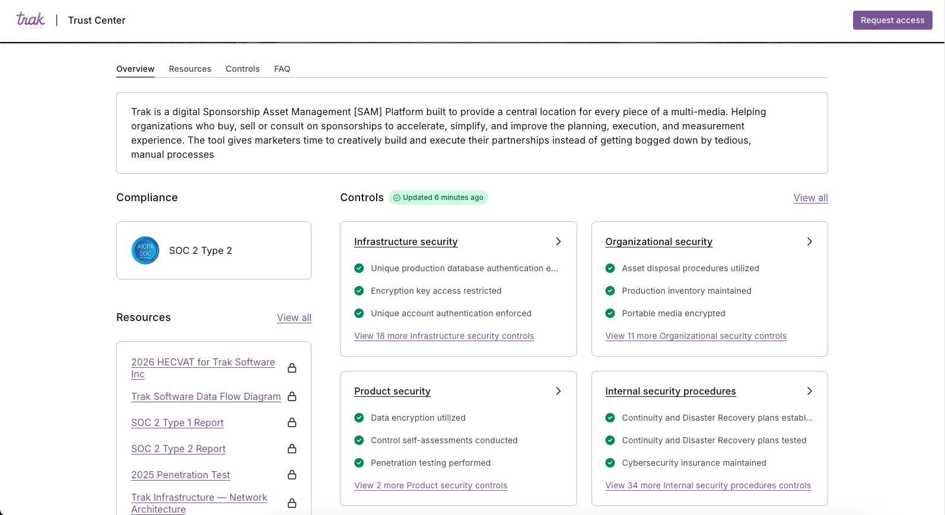Click the lock icon beside Data Flow Diagram
Screen dimensions: 945x515
click(x=292, y=396)
